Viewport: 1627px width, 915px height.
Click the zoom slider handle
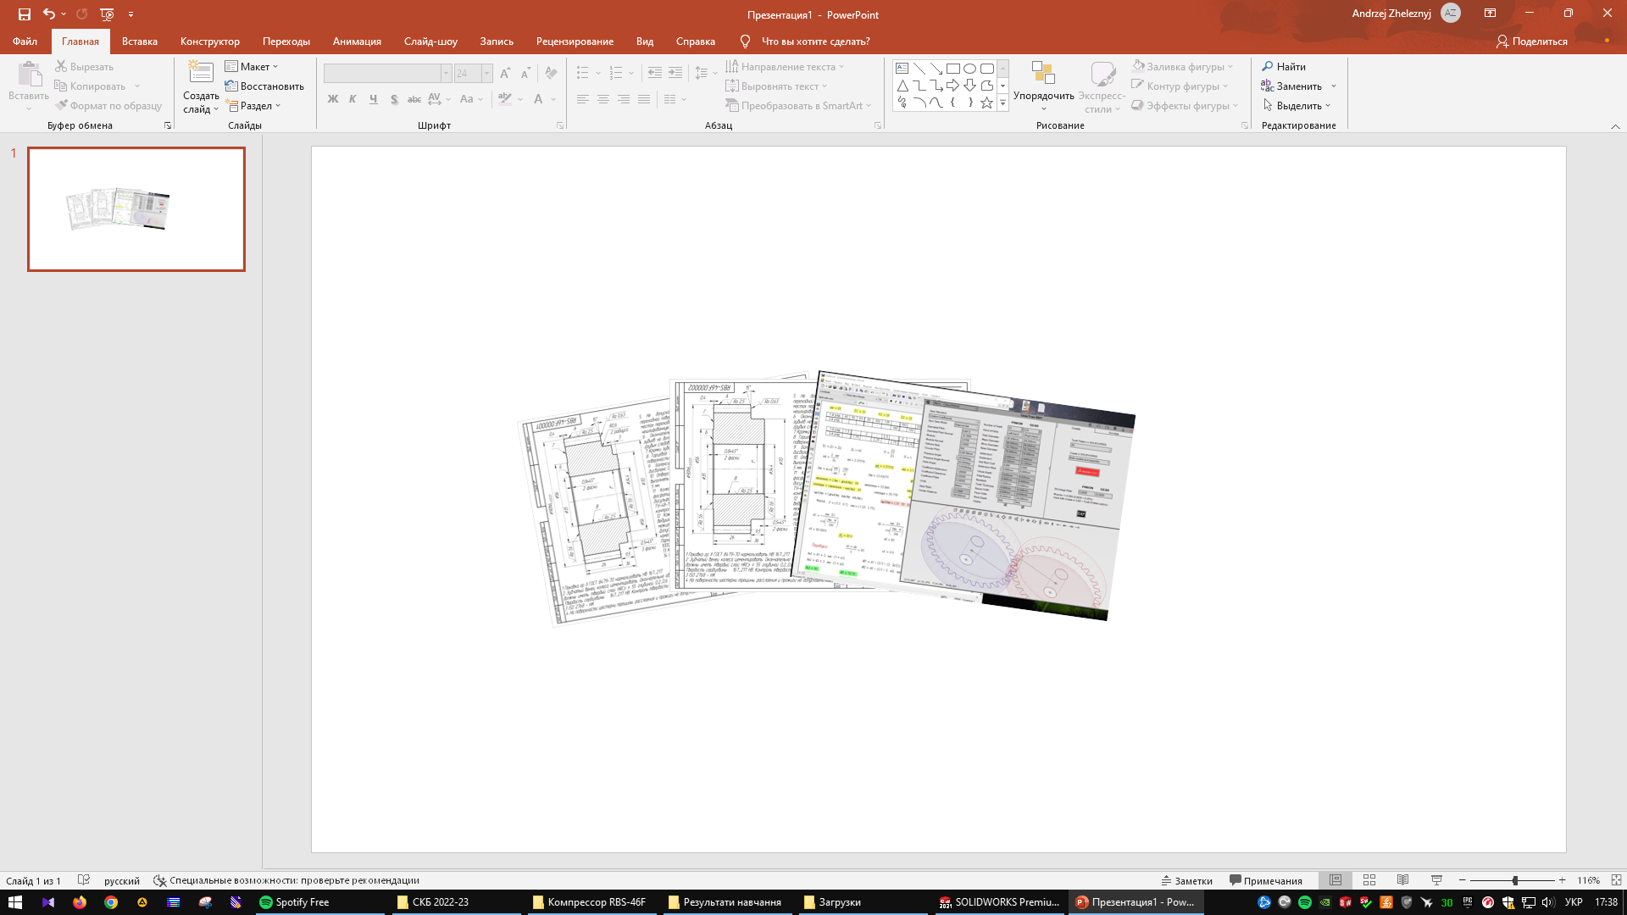coord(1515,880)
